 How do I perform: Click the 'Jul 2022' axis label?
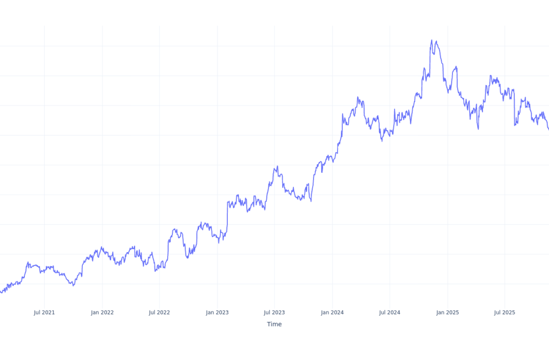[x=159, y=313]
